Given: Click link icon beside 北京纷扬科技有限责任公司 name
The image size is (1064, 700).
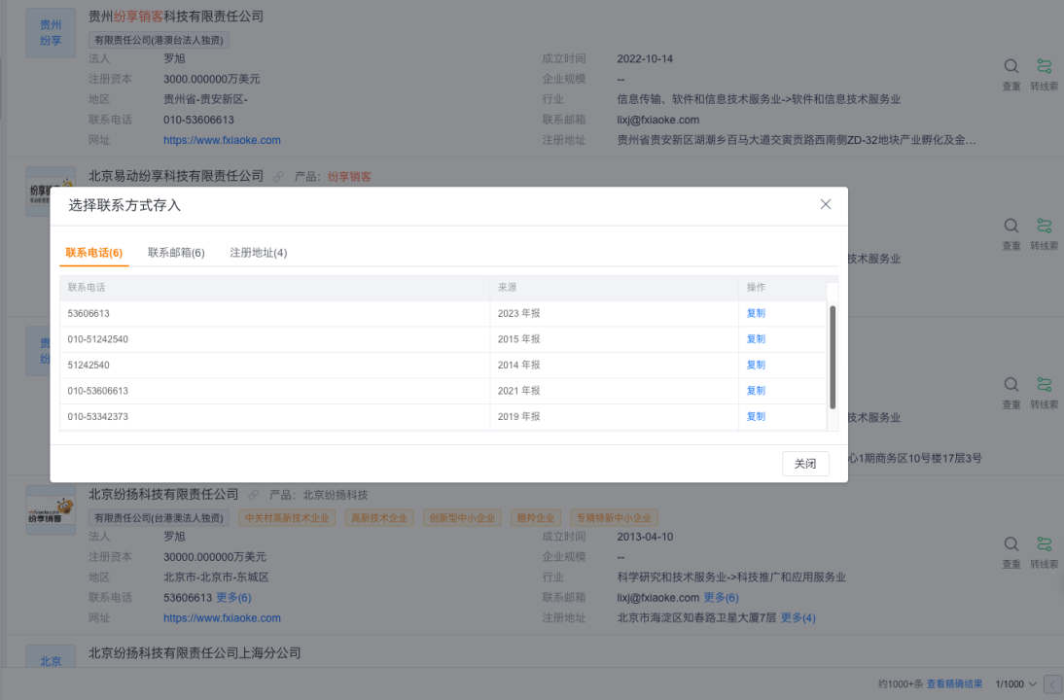Looking at the screenshot, I should [x=253, y=495].
